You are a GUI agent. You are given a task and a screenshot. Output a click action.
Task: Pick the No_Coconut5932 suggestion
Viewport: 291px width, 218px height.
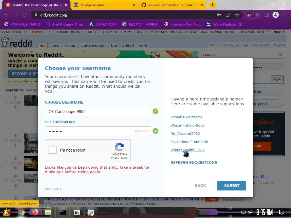pos(185,133)
